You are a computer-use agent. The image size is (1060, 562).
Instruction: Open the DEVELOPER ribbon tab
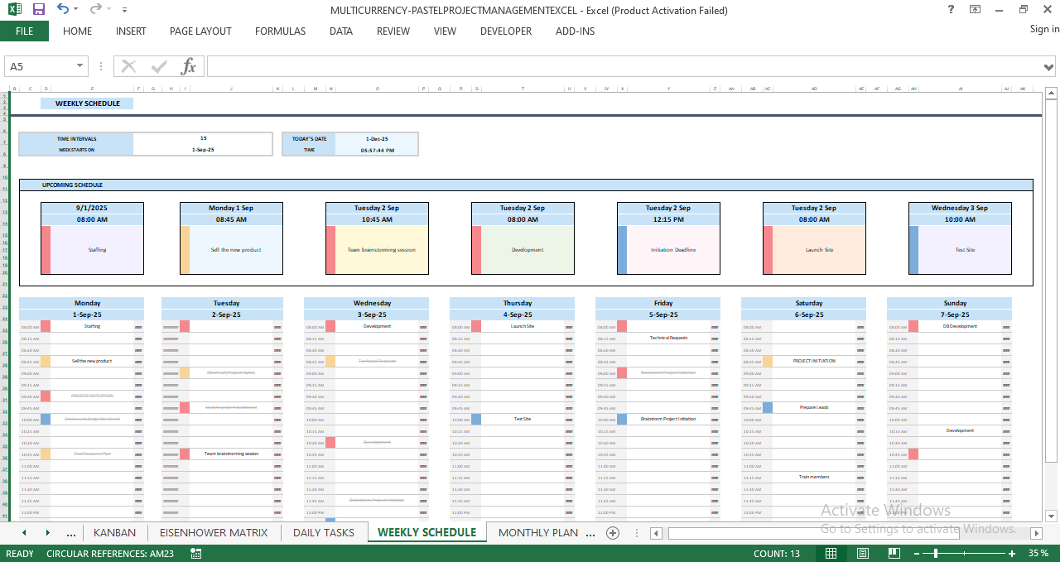click(506, 31)
